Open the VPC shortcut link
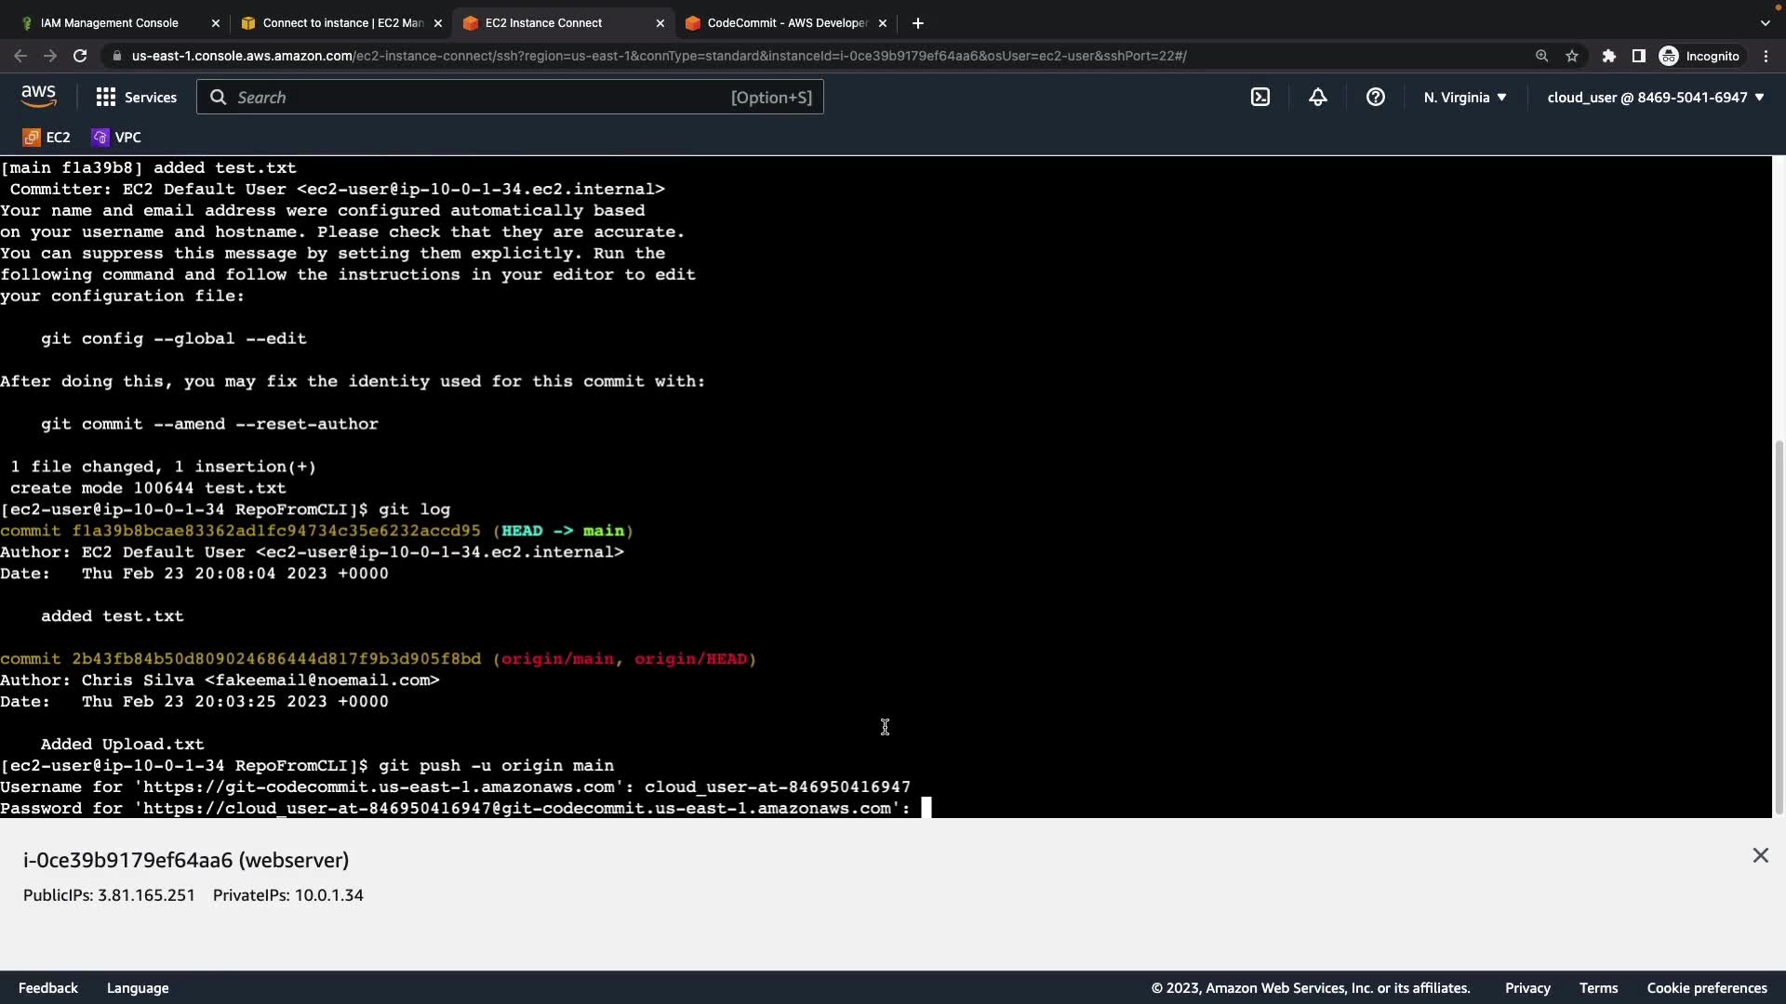This screenshot has width=1786, height=1004. coord(117,137)
